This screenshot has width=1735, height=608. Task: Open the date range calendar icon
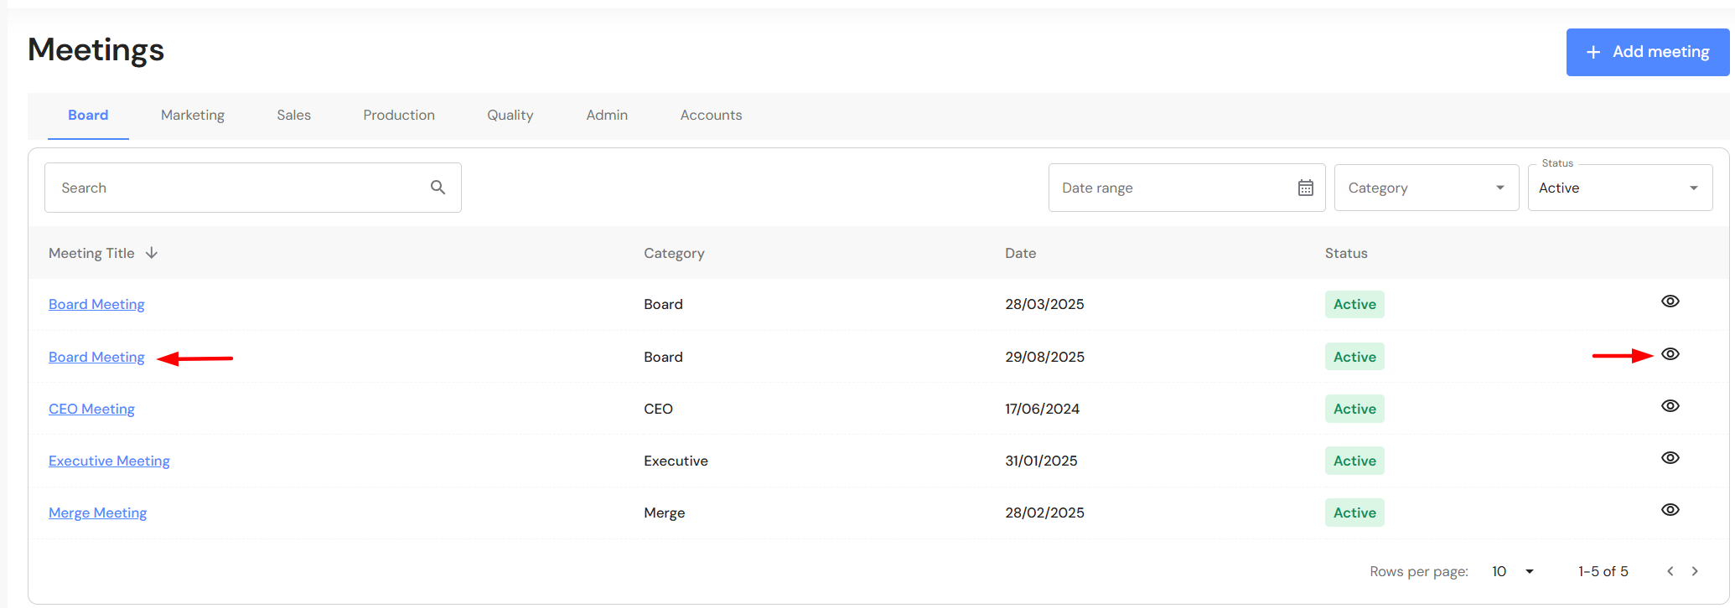pyautogui.click(x=1305, y=188)
